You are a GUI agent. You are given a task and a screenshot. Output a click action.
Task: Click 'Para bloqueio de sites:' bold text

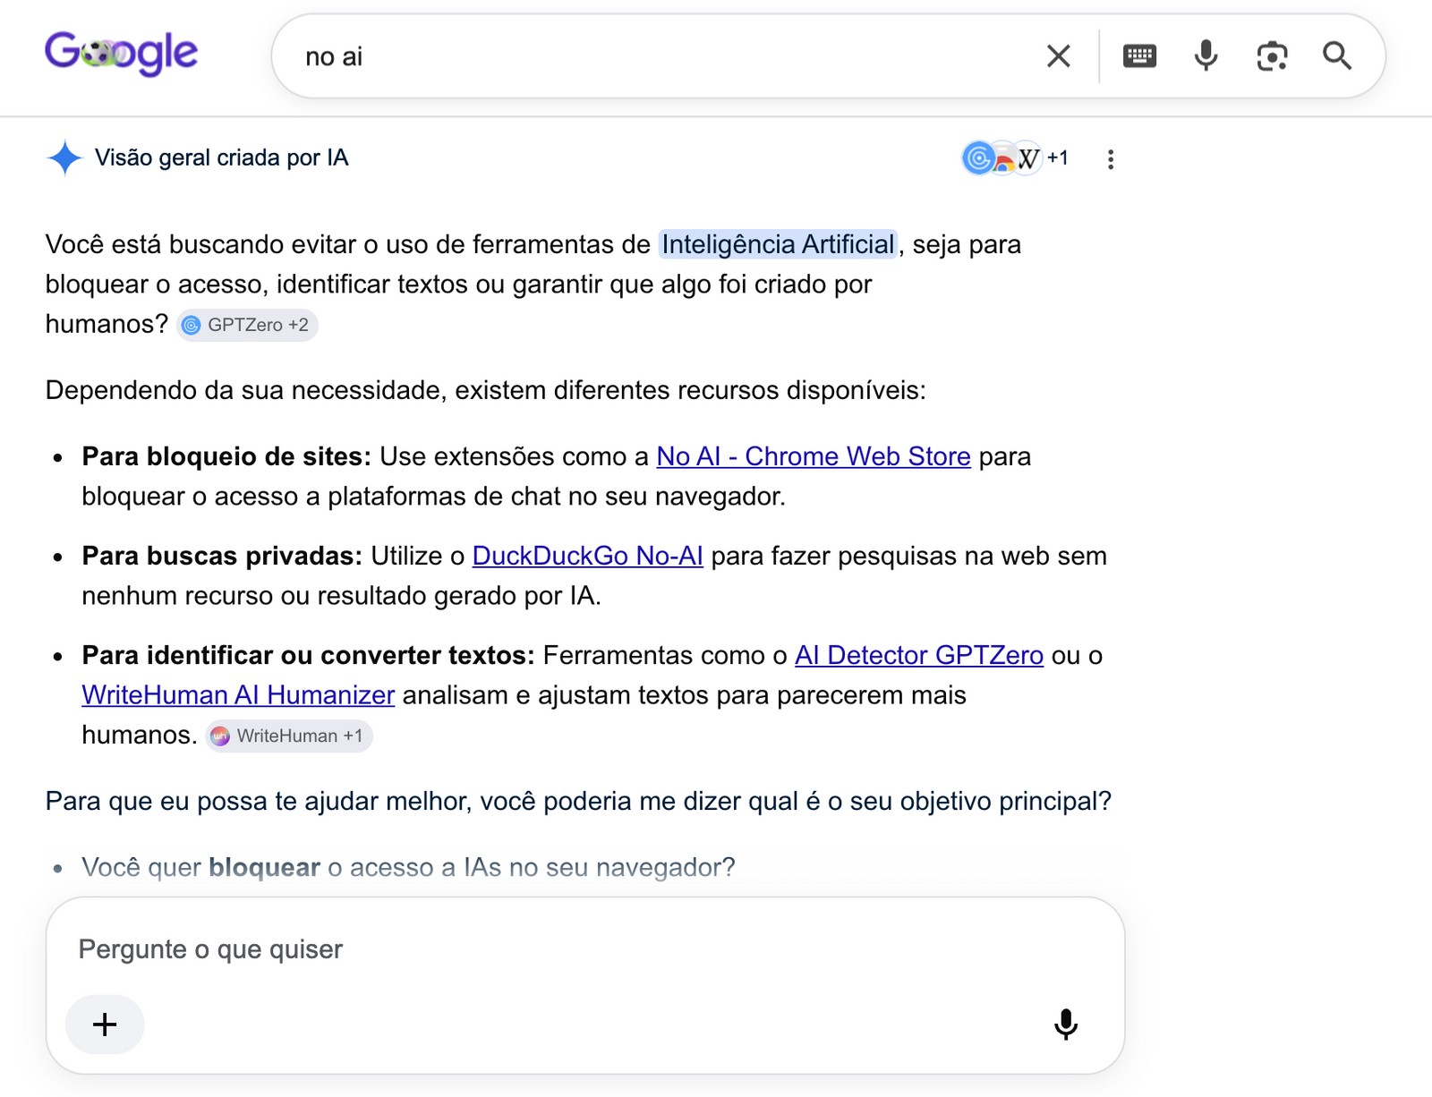(x=226, y=456)
